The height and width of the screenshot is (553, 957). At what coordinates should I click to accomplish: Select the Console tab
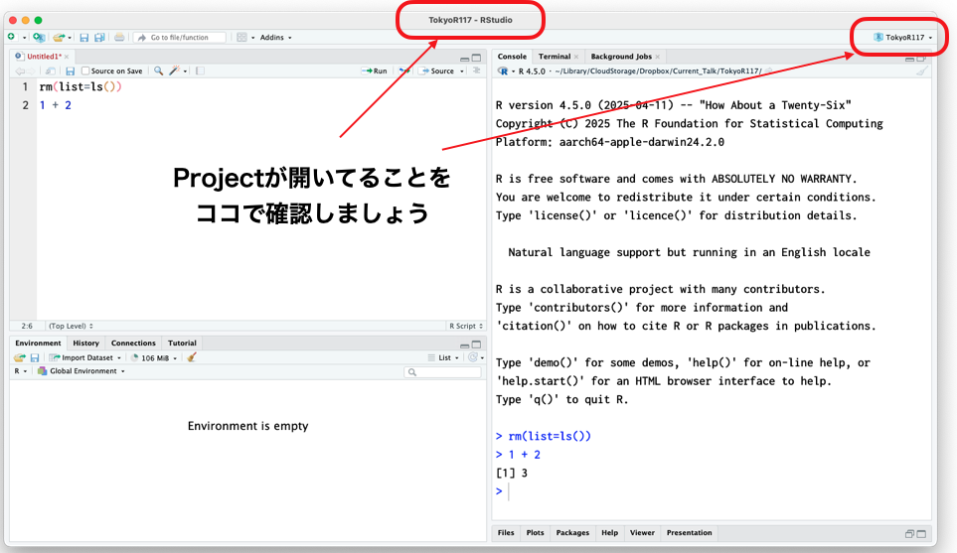[x=512, y=56]
